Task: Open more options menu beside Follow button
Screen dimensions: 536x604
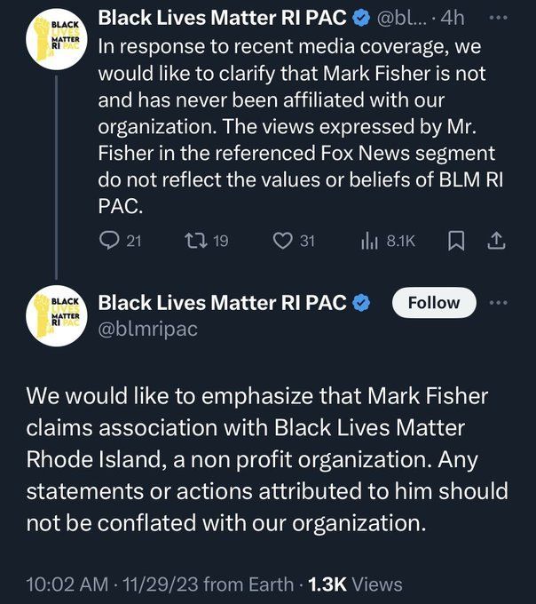Action: 501,302
